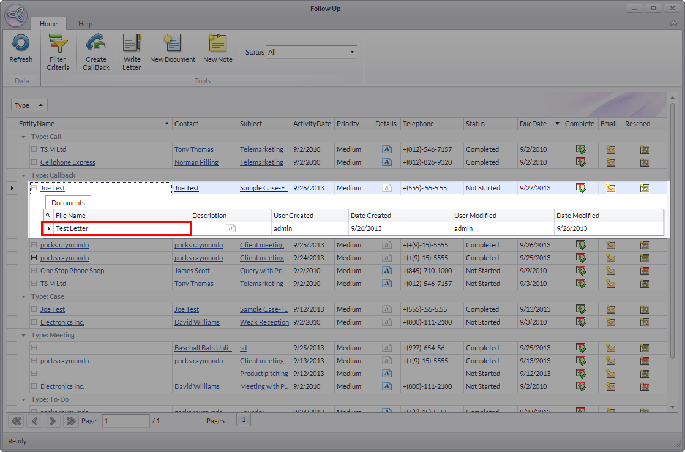Open the Filter Criteria tool

pos(58,44)
